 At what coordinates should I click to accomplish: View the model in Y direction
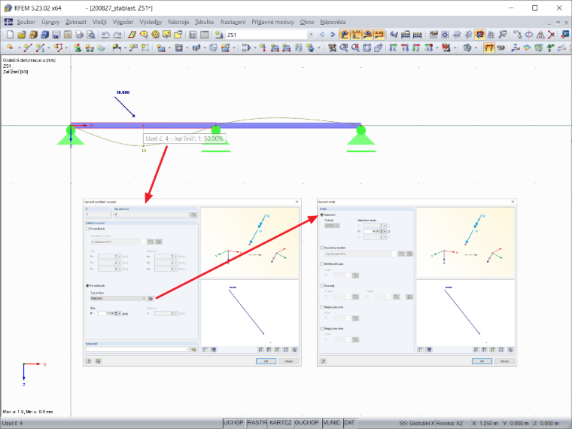coord(405,47)
